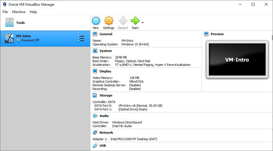This screenshot has height=151, width=273.
Task: Click the System section chip icon
Action: [95, 51]
